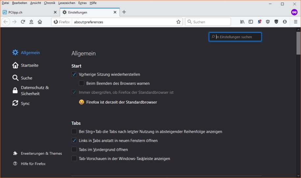The image size is (301, 178).
Task: Click the bookmarks download-star toolbar icon
Action: tap(31, 22)
